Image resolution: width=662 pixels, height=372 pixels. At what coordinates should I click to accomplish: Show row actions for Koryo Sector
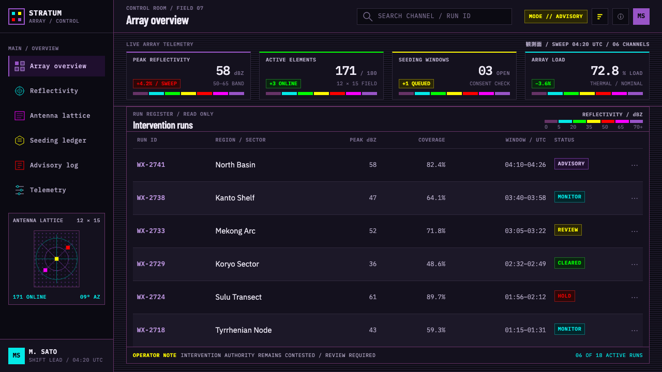click(635, 265)
